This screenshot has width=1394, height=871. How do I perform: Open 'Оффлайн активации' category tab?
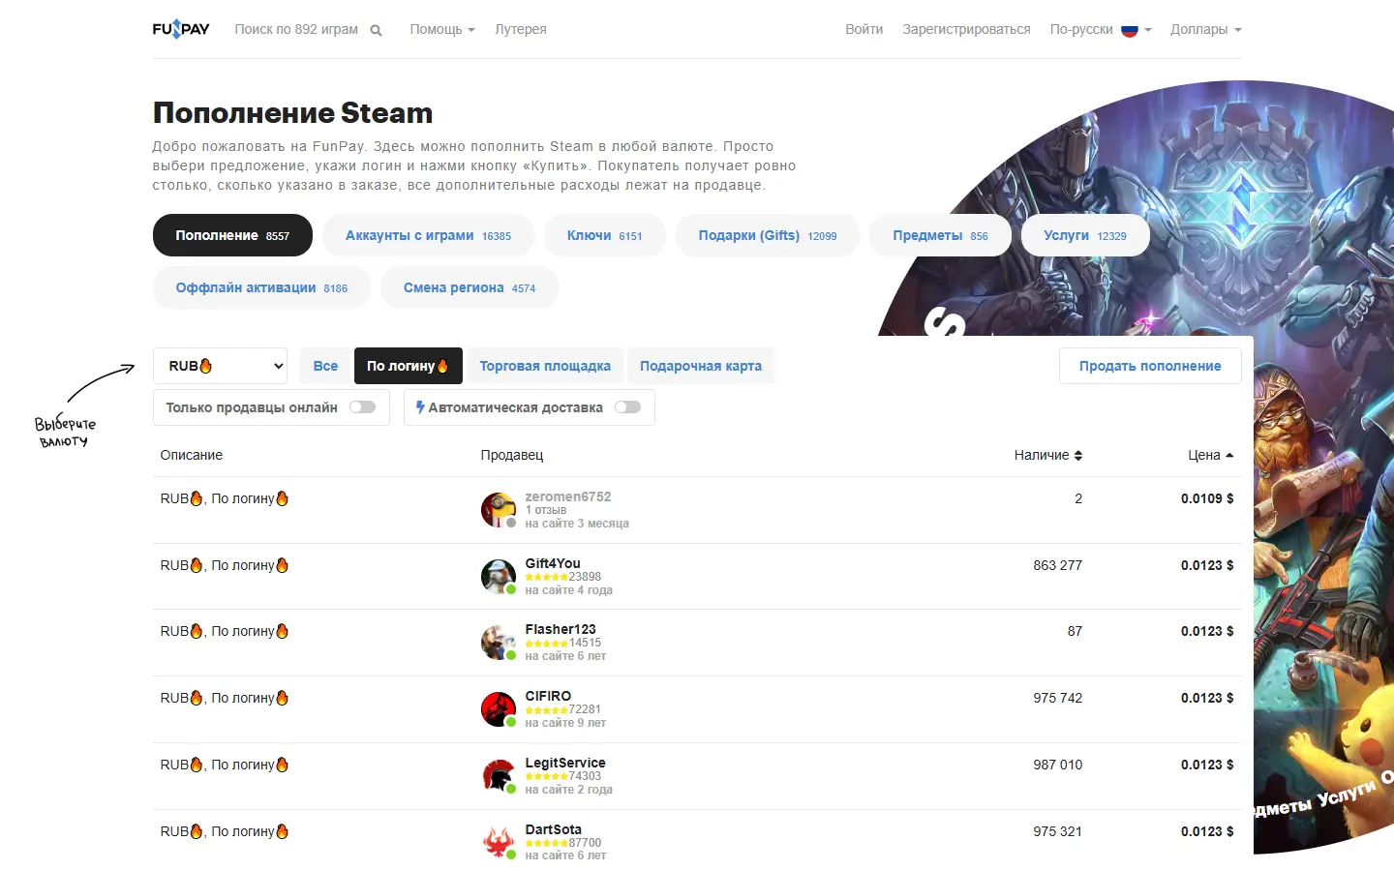261,287
